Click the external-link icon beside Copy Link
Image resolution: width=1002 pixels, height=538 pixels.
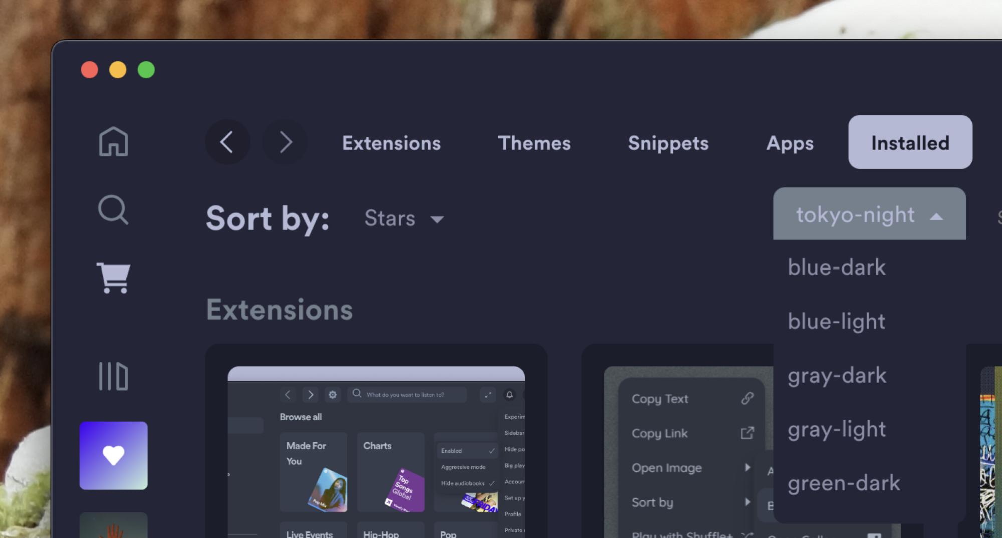(747, 433)
